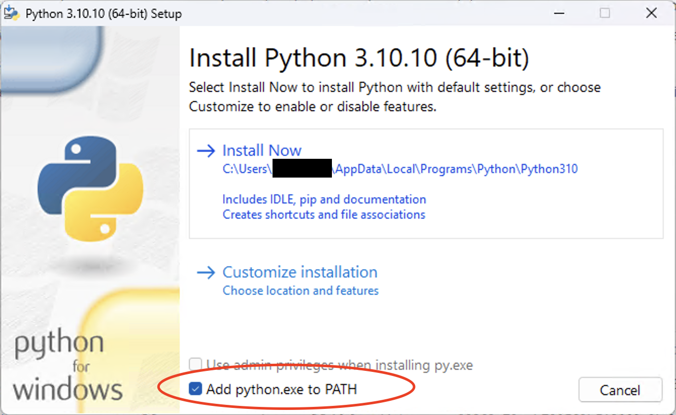Click 'Includes IDLE, pip and documentation' text

pyautogui.click(x=324, y=199)
